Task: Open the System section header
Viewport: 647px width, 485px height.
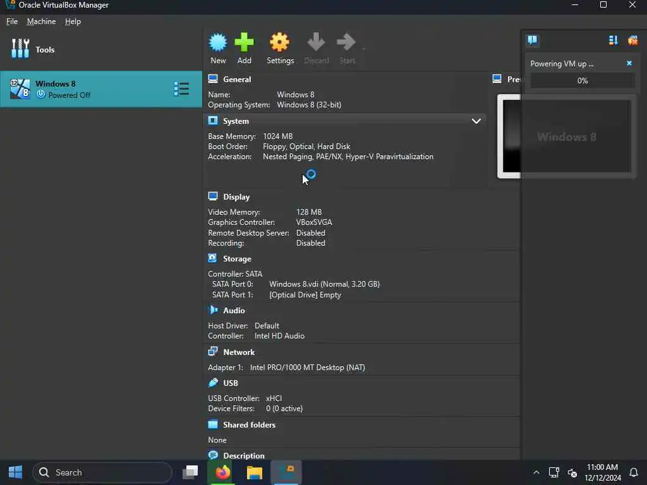Action: [x=236, y=121]
